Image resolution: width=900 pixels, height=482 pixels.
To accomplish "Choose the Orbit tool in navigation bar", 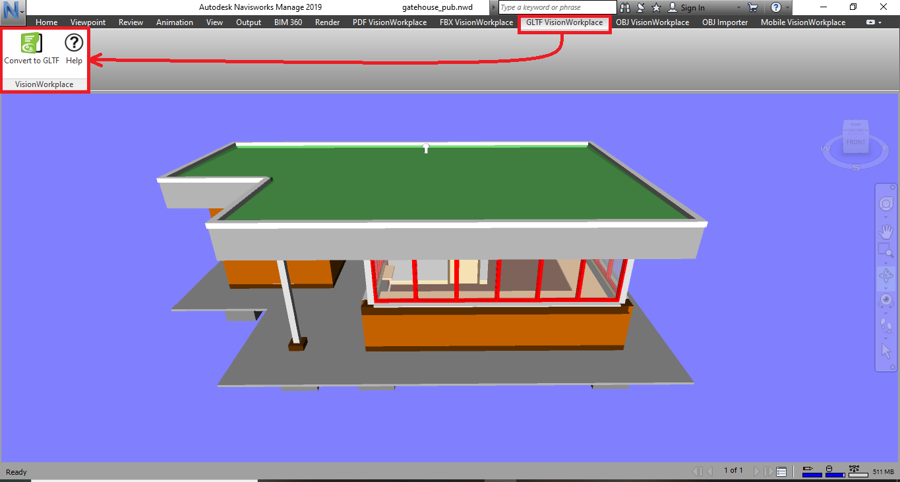I will 886,275.
